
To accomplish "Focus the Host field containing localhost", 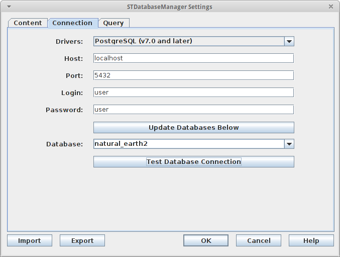I will 193,58.
